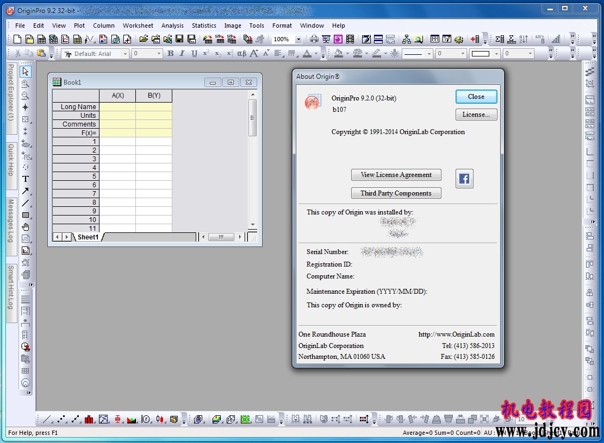604x443 pixels.
Task: Click the License... button
Action: point(476,115)
